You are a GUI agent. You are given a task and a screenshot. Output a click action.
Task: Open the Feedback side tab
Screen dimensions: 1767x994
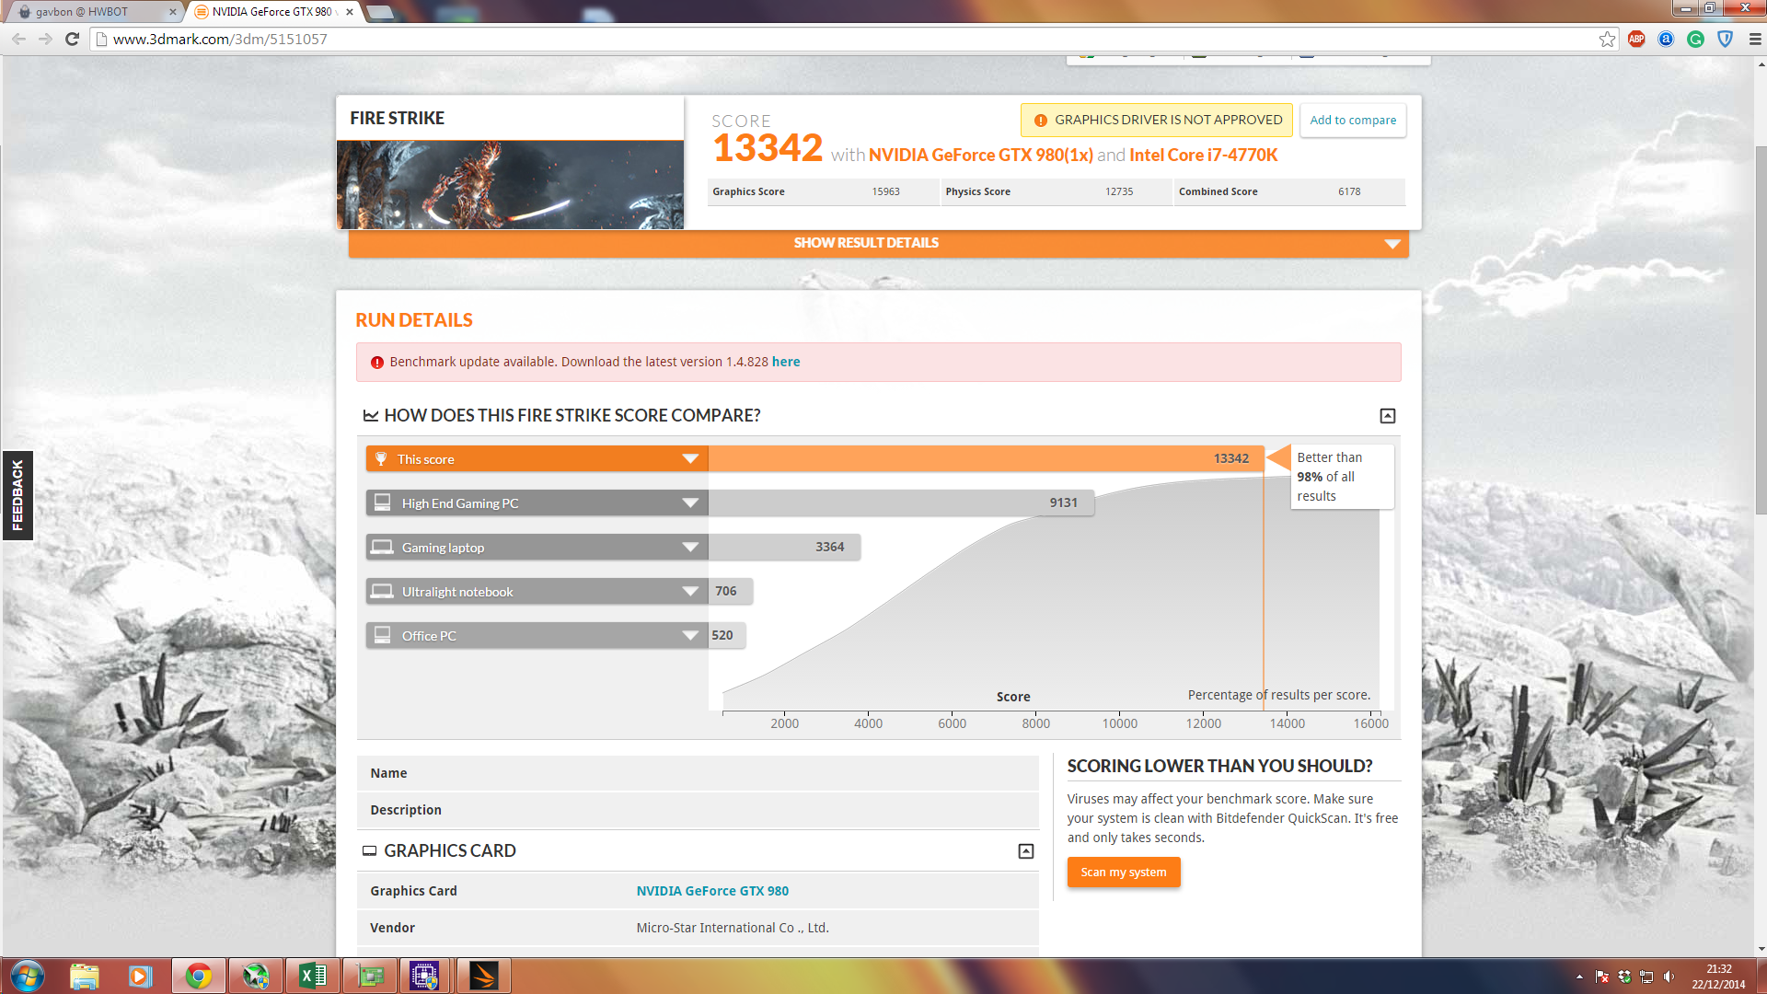(x=17, y=495)
